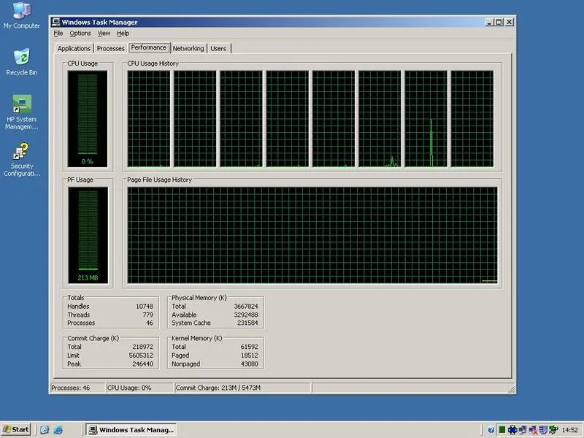The height and width of the screenshot is (438, 584).
Task: Click the Show Desktop quick launch icon
Action: (x=45, y=430)
